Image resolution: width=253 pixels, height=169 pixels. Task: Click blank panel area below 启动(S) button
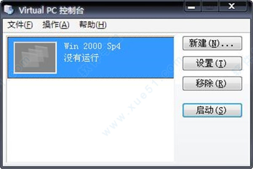coord(212,140)
